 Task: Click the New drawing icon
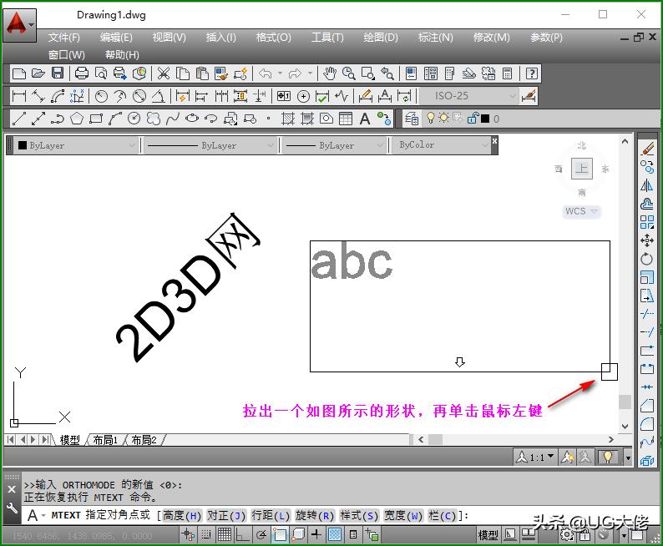click(19, 73)
